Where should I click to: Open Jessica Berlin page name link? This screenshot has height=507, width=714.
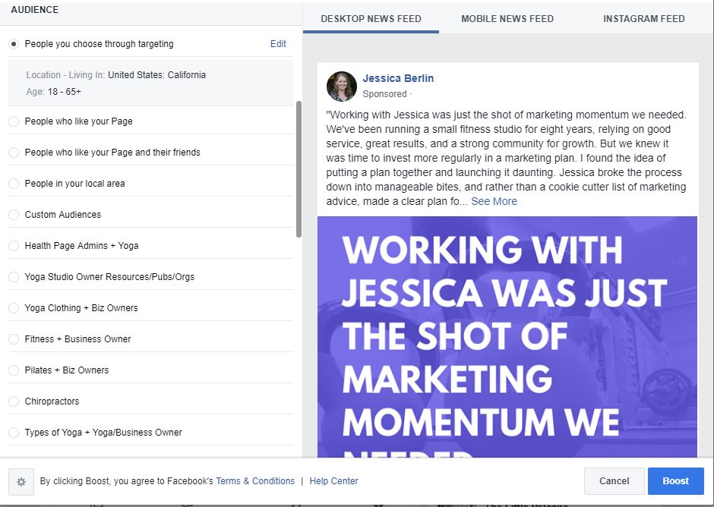[398, 78]
